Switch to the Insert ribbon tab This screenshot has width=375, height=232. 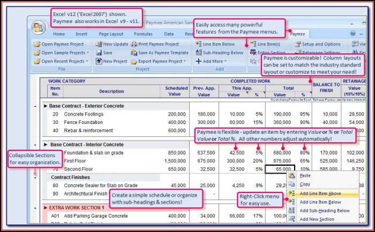click(81, 34)
